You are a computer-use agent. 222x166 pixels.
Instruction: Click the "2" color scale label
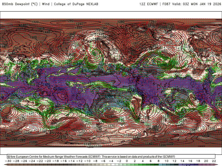(135, 161)
